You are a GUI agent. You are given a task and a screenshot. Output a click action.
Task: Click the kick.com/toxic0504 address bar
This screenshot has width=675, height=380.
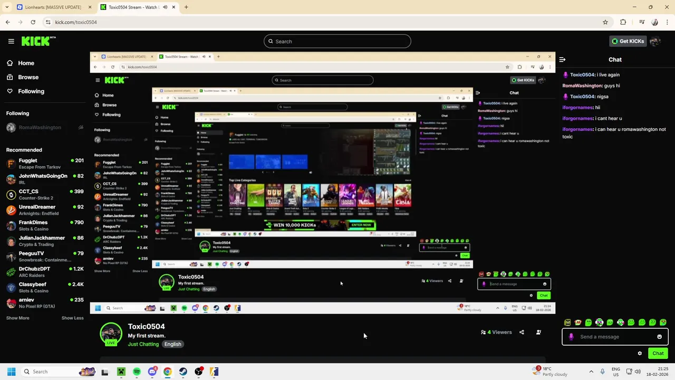point(327,22)
